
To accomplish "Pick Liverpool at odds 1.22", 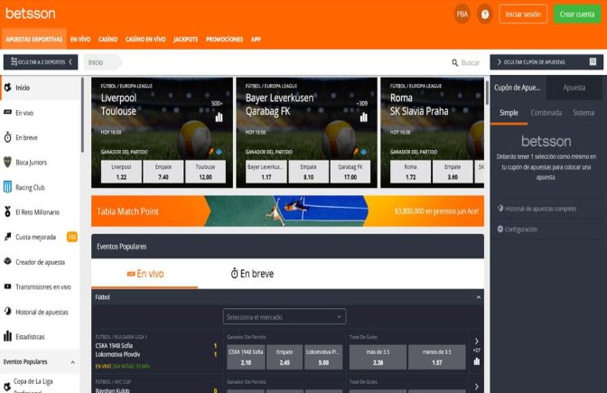I will 121,172.
